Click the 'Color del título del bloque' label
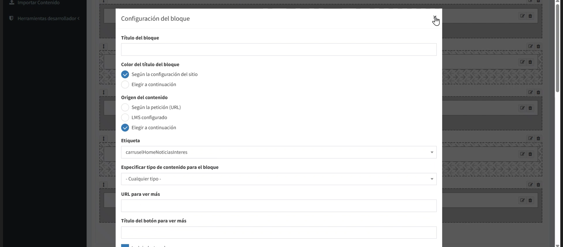The image size is (563, 247). coord(150,64)
